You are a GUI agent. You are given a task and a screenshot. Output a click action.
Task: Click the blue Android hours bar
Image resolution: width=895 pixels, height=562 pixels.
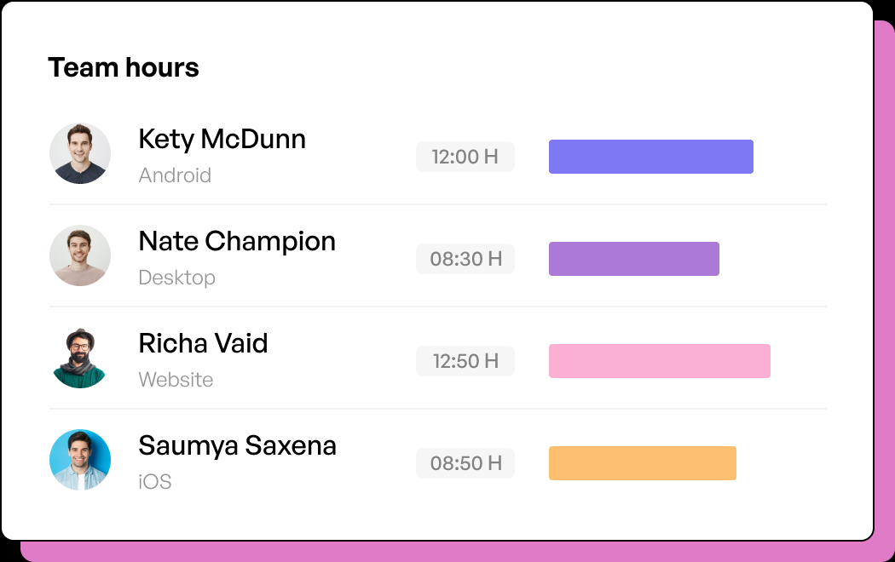(651, 157)
